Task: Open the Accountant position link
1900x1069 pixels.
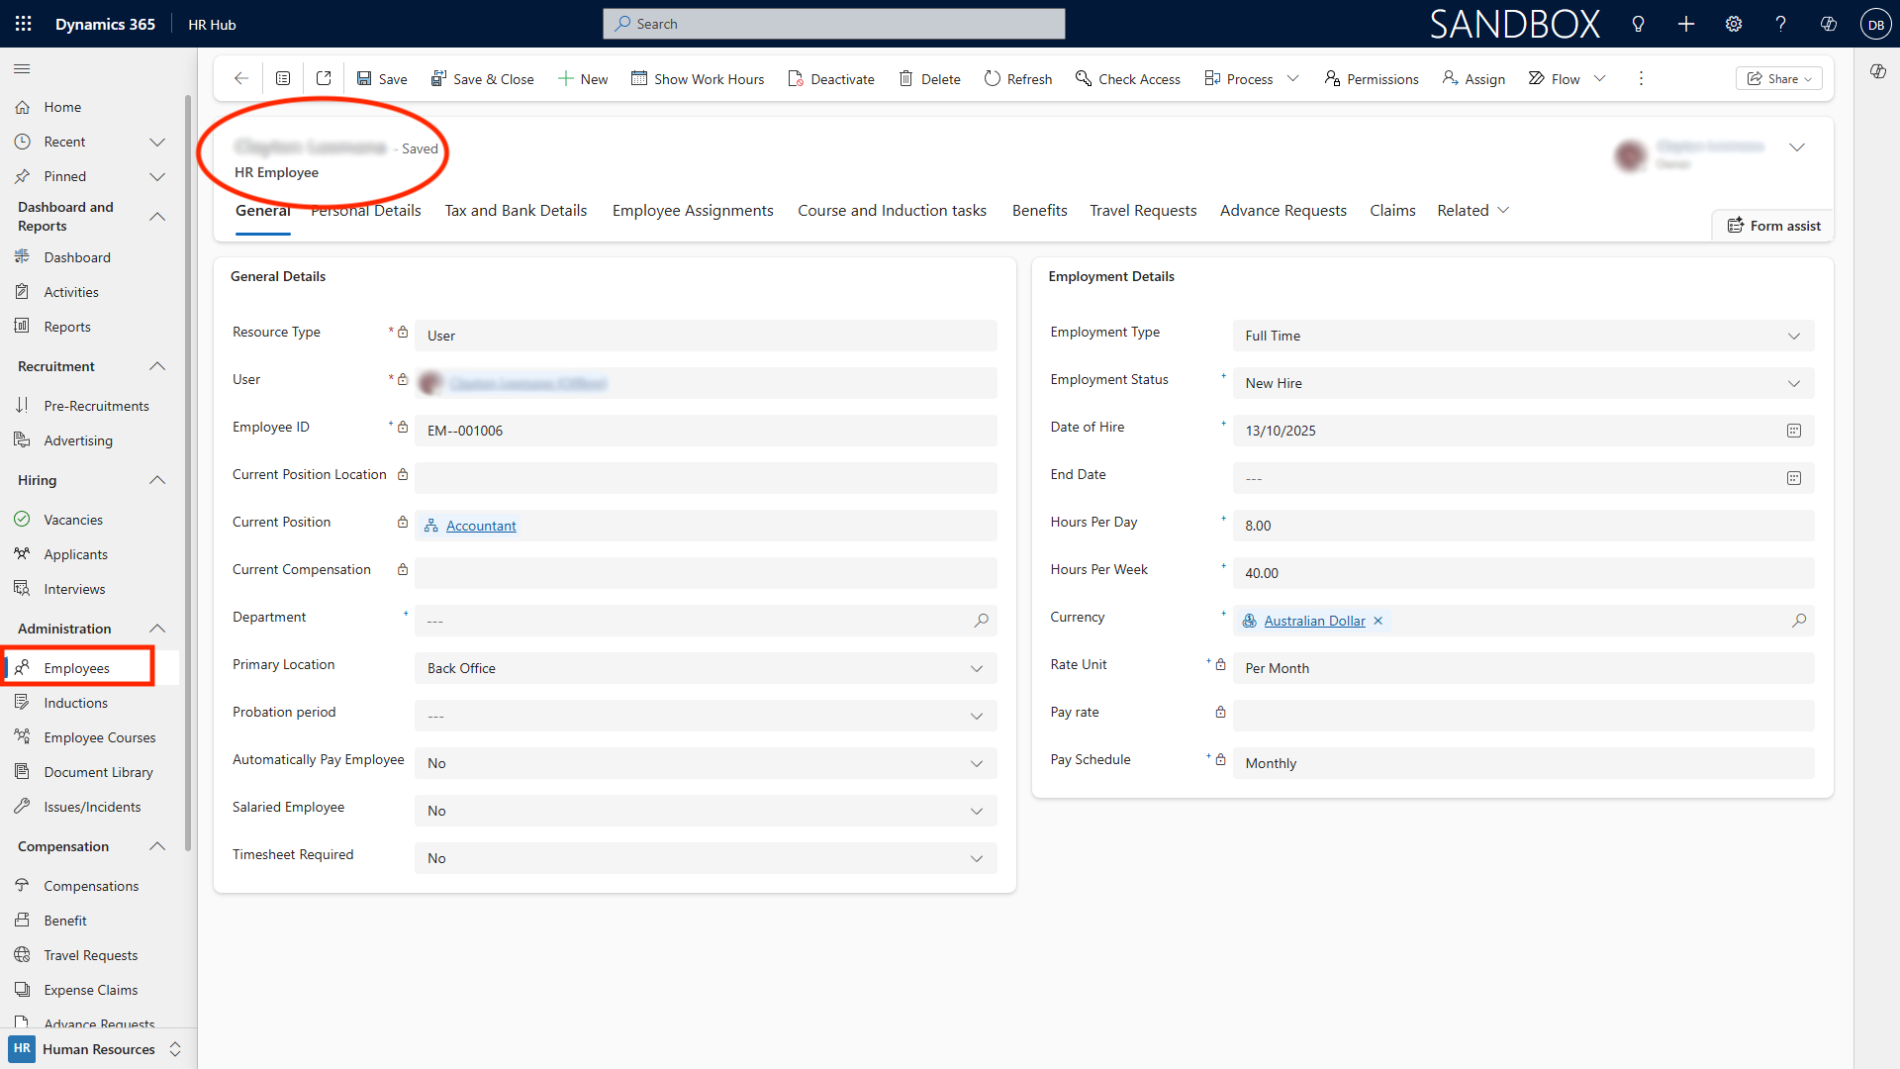Action: click(481, 526)
